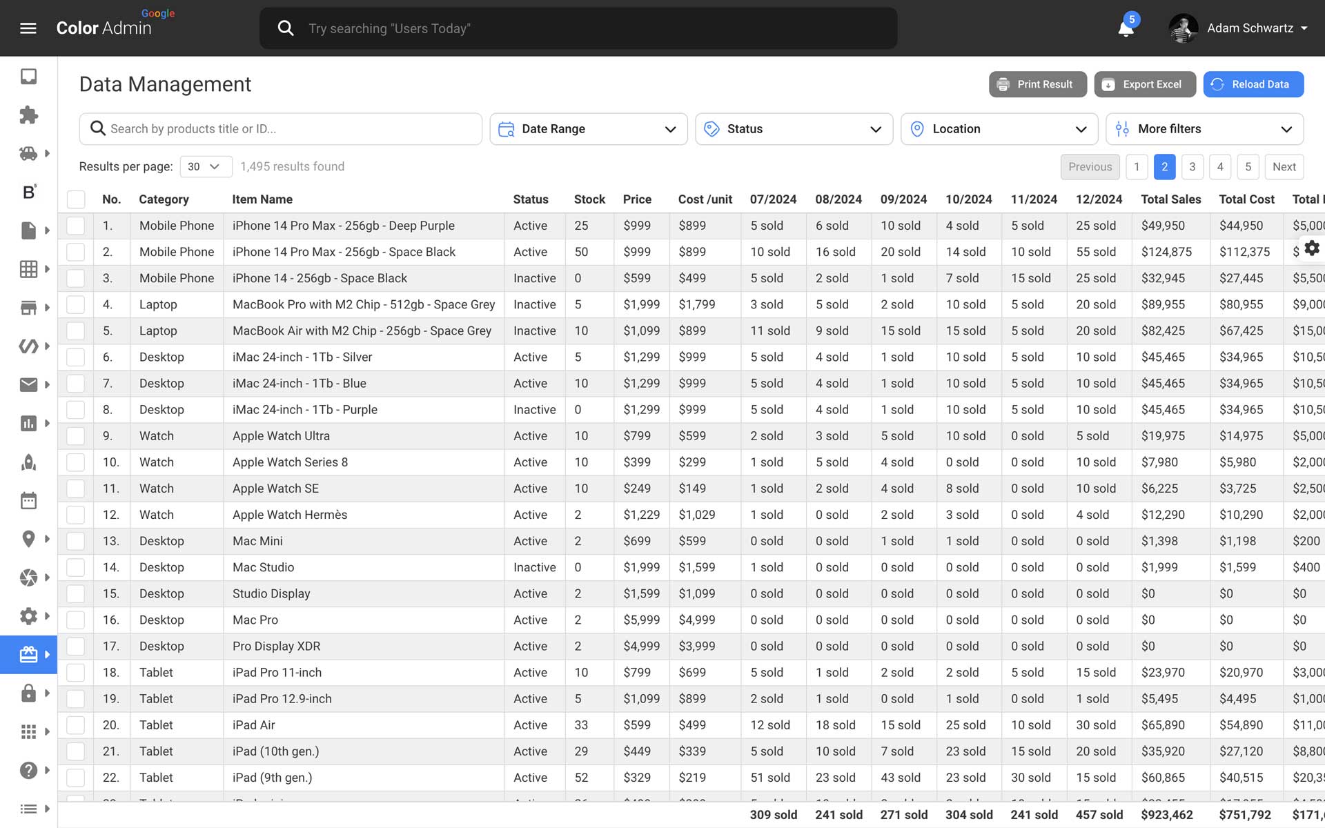Click the rocket sidebar icon
The image size is (1325, 828).
pyautogui.click(x=28, y=462)
